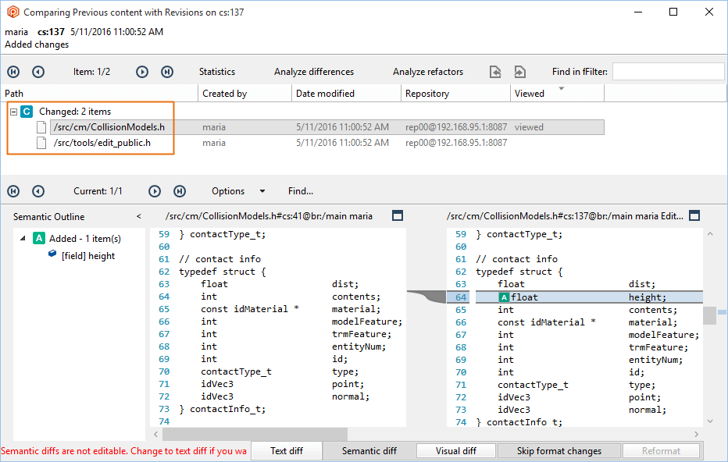Click file icon of CollisionModels.h row
The width and height of the screenshot is (728, 462).
point(41,127)
